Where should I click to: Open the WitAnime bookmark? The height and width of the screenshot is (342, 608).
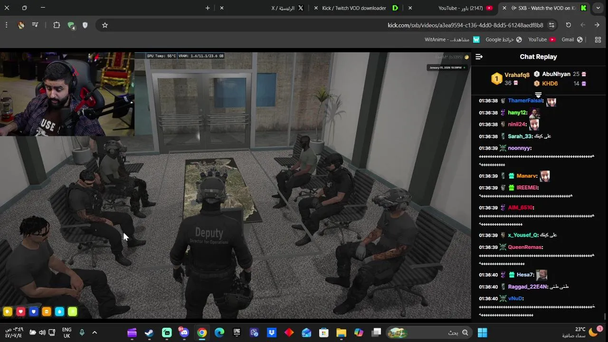pos(452,39)
